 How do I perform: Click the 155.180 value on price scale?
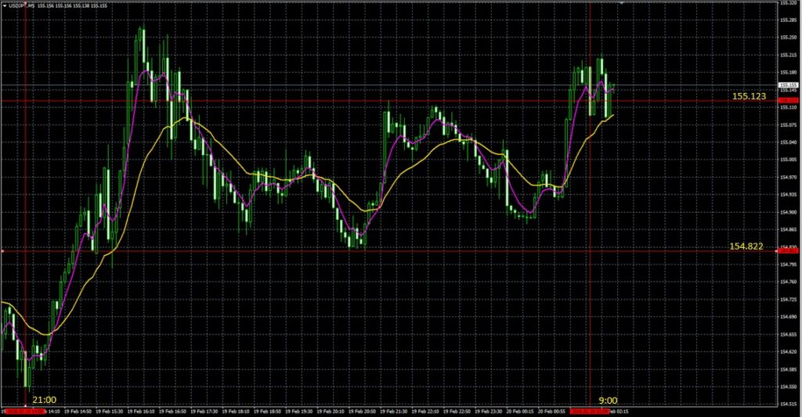pos(788,73)
